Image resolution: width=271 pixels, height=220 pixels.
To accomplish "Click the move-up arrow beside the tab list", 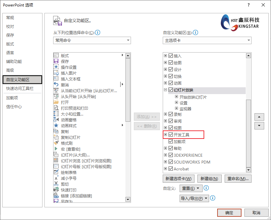I will tap(259, 117).
